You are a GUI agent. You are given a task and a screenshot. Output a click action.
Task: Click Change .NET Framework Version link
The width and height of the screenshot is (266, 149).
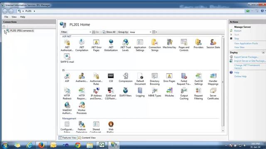click(247, 67)
